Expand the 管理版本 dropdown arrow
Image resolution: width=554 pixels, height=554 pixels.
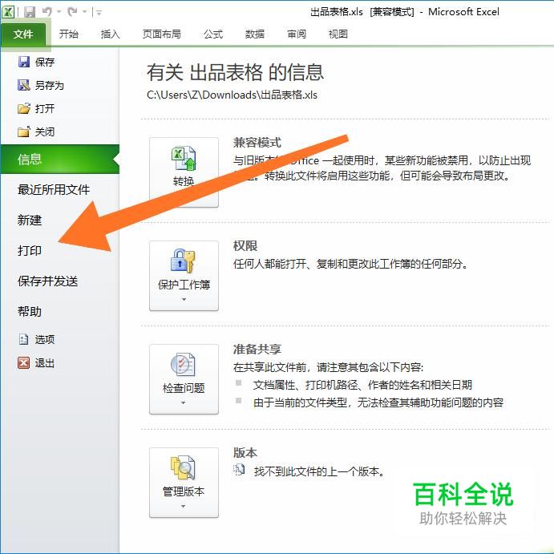[x=184, y=507]
